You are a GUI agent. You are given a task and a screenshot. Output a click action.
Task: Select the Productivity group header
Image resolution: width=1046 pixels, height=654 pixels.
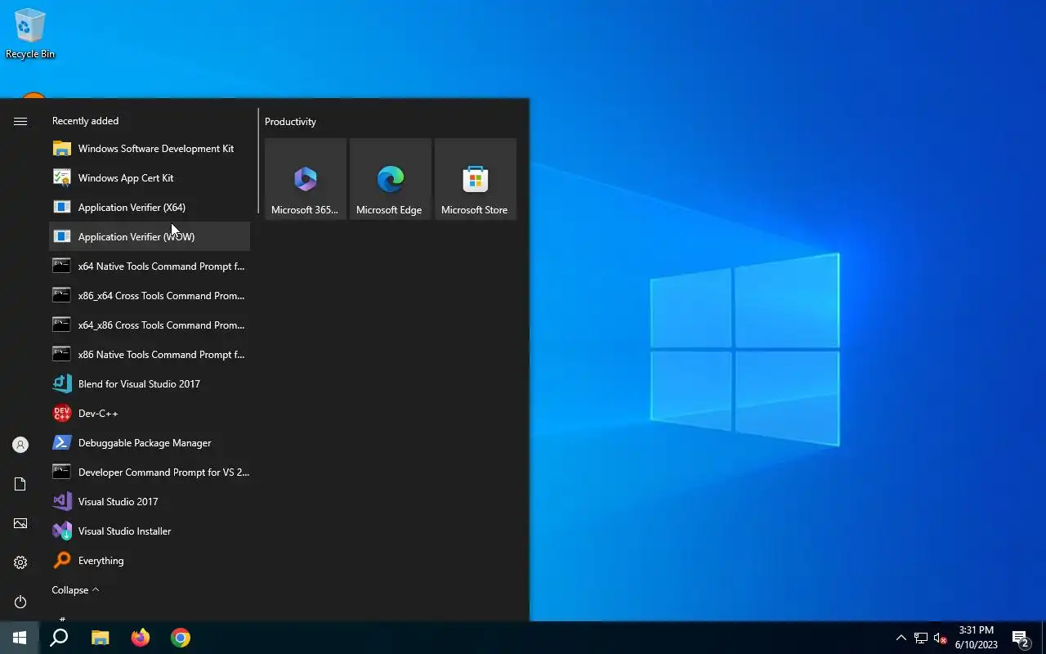(290, 122)
